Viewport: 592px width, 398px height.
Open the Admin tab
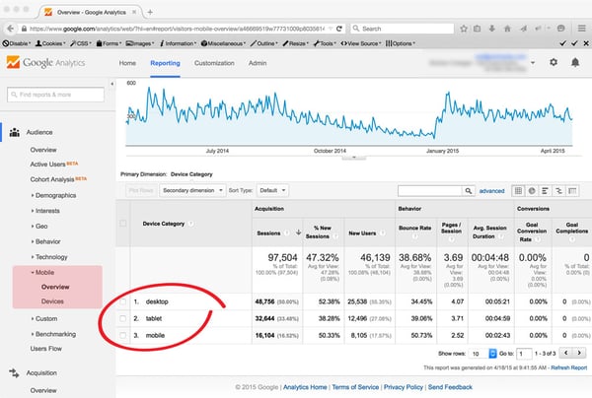(x=258, y=63)
